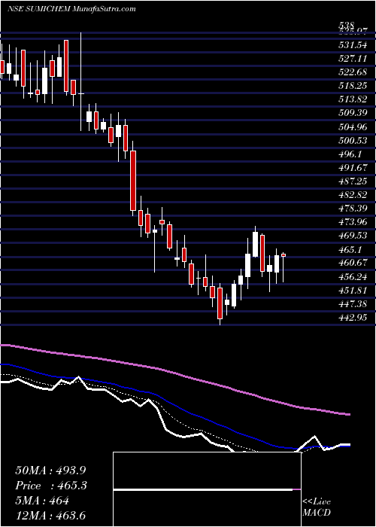Select the 12MA : 463.6 readout
The width and height of the screenshot is (376, 527).
coord(51,516)
